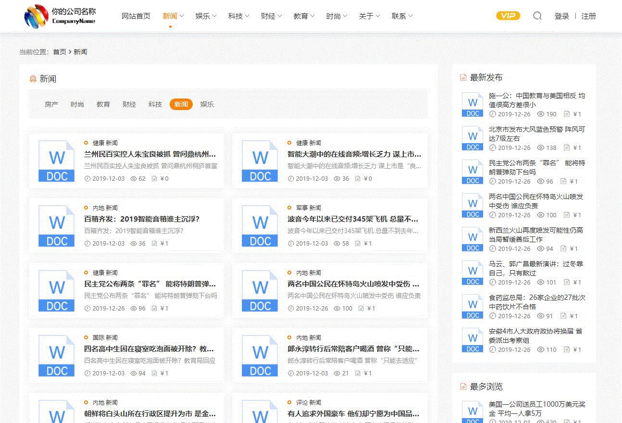The height and width of the screenshot is (423, 622).
Task: Click DOC icon of 四名高中生 article
Action: coord(57,356)
